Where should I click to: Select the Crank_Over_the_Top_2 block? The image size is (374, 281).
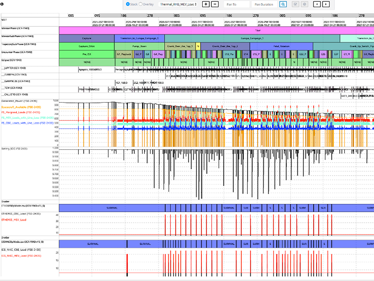coord(225,46)
